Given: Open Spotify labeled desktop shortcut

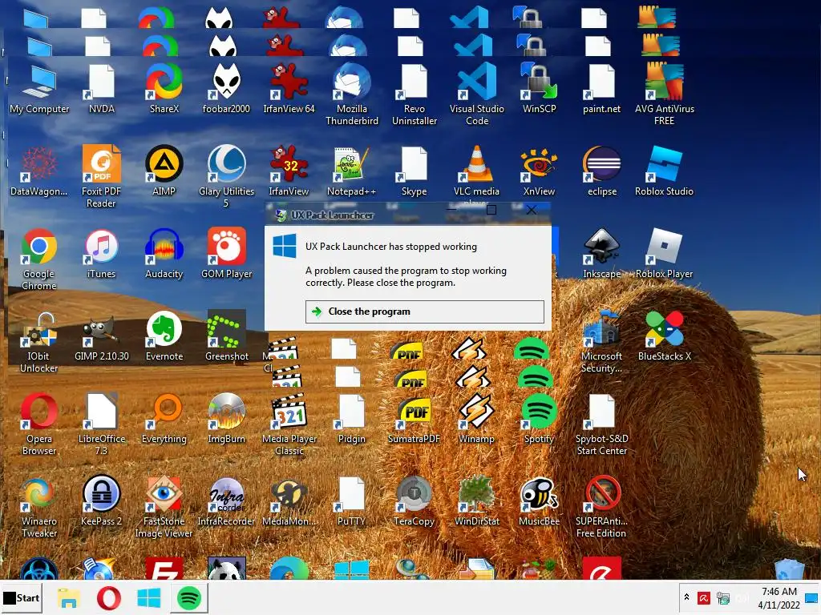Looking at the screenshot, I should click(x=539, y=420).
